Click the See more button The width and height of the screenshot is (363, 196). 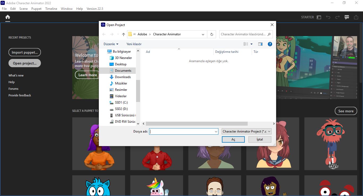point(346,111)
